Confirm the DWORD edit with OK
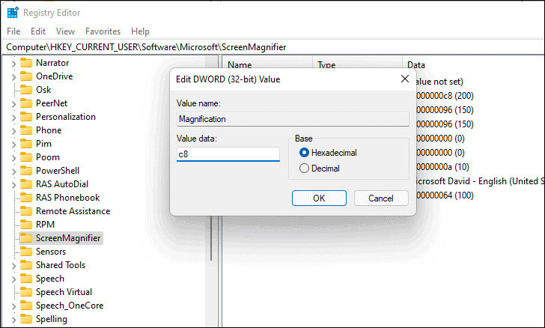 pos(319,198)
